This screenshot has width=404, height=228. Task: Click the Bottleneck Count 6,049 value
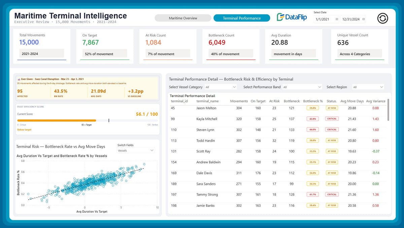tap(217, 42)
